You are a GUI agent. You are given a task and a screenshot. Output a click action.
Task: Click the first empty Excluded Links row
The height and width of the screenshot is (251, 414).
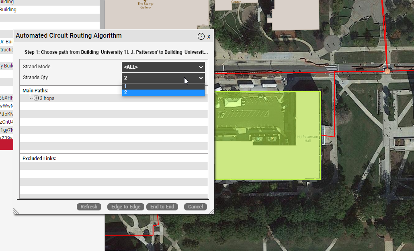coord(113,166)
